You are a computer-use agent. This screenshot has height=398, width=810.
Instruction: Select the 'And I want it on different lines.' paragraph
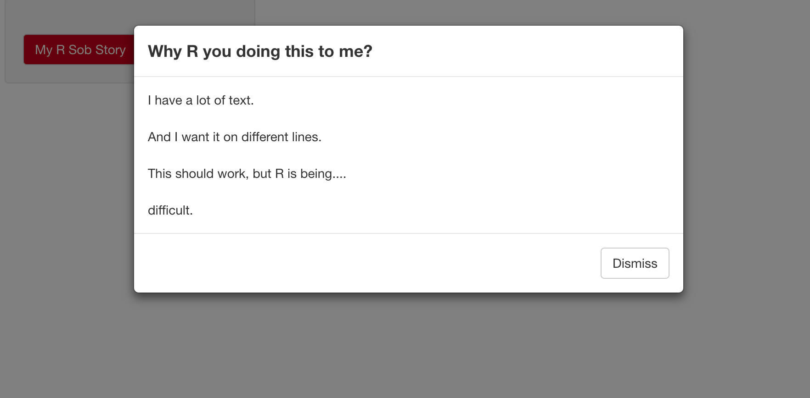point(234,137)
